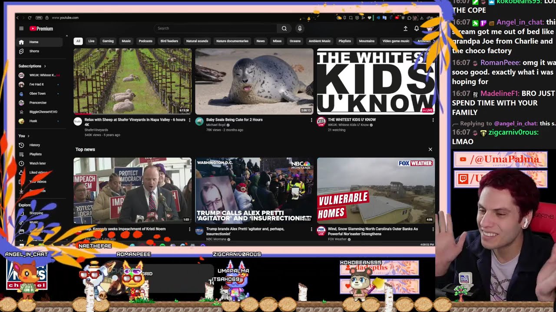This screenshot has width=556, height=312.
Task: Select the All filter chip
Action: click(x=78, y=41)
